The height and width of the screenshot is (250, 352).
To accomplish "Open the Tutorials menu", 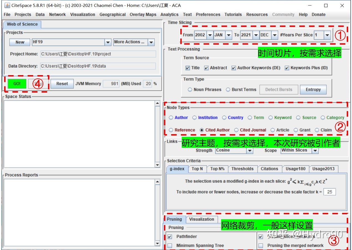I will click(233, 14).
